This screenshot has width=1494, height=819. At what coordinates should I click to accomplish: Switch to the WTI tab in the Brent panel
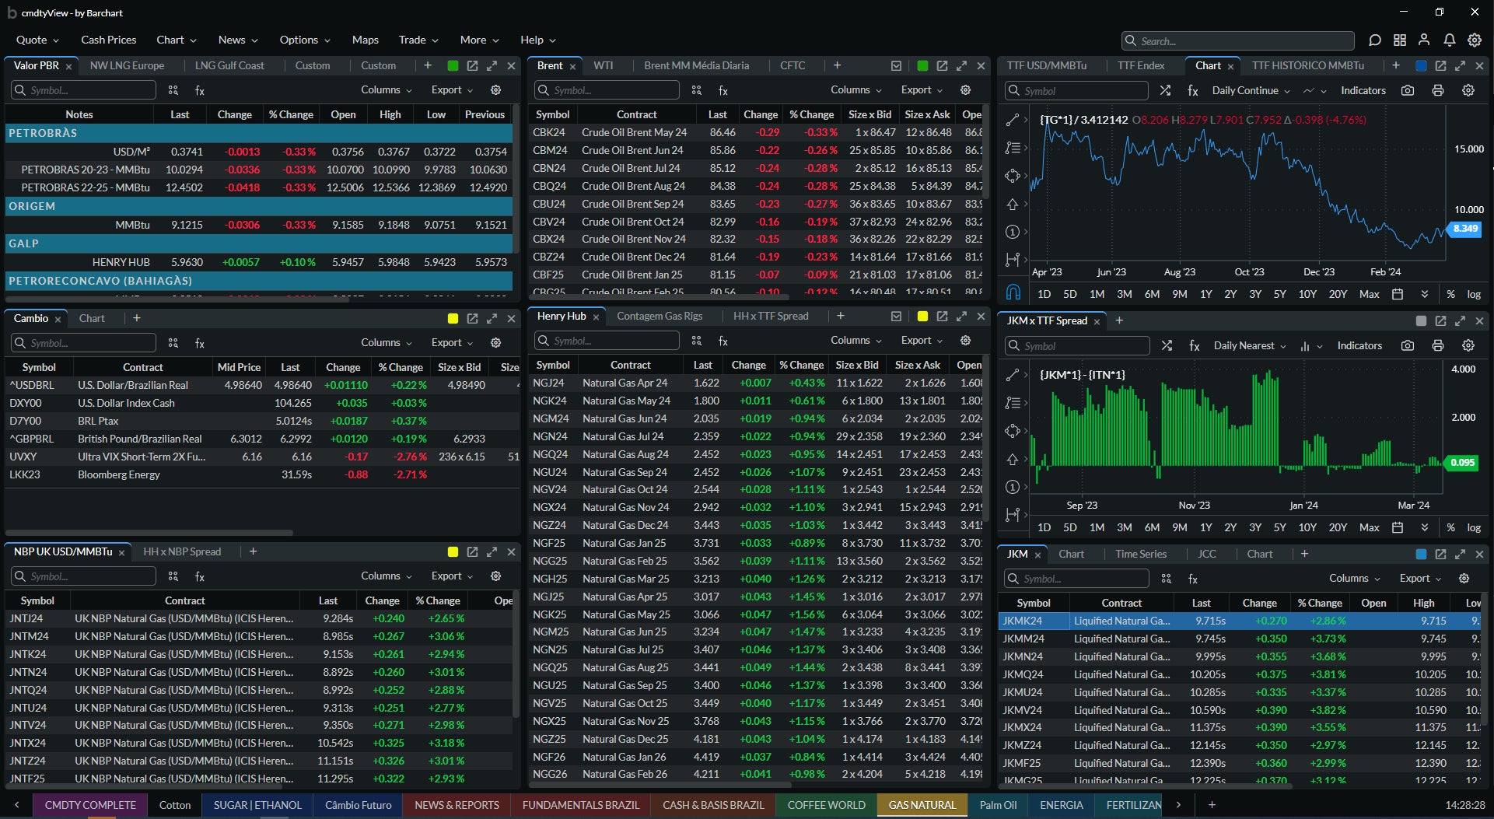click(x=604, y=66)
